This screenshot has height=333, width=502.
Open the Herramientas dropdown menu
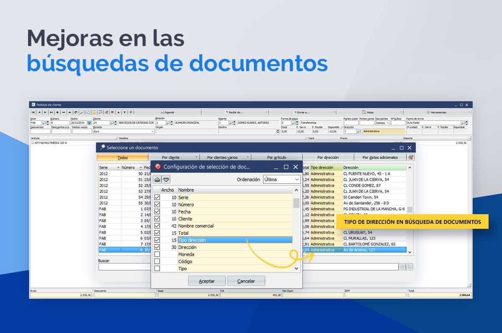(x=470, y=112)
